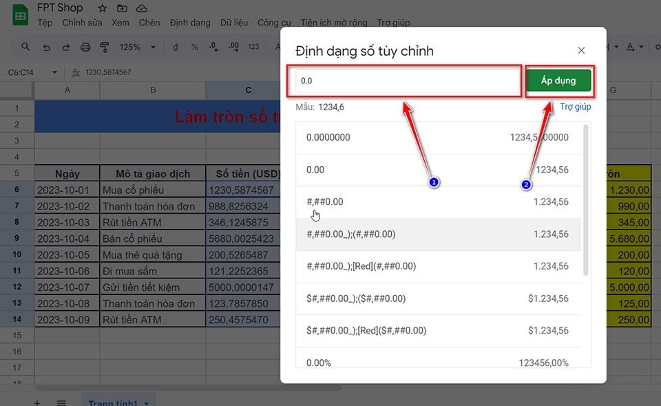
Task: Open the Google Sheets home icon
Action: tap(20, 16)
